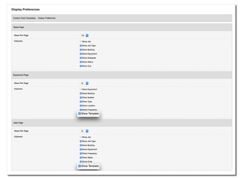This screenshot has height=179, width=242.
Task: Switch to Display Preferences tab
Action: 46,18
